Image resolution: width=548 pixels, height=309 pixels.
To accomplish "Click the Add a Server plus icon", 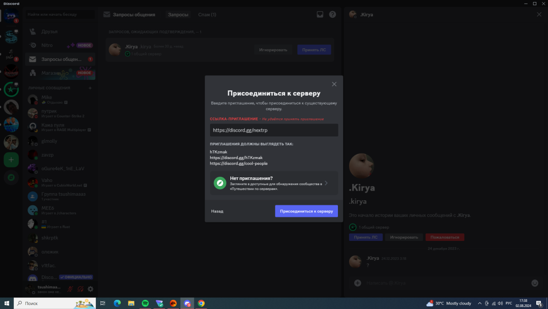I will click(x=11, y=160).
